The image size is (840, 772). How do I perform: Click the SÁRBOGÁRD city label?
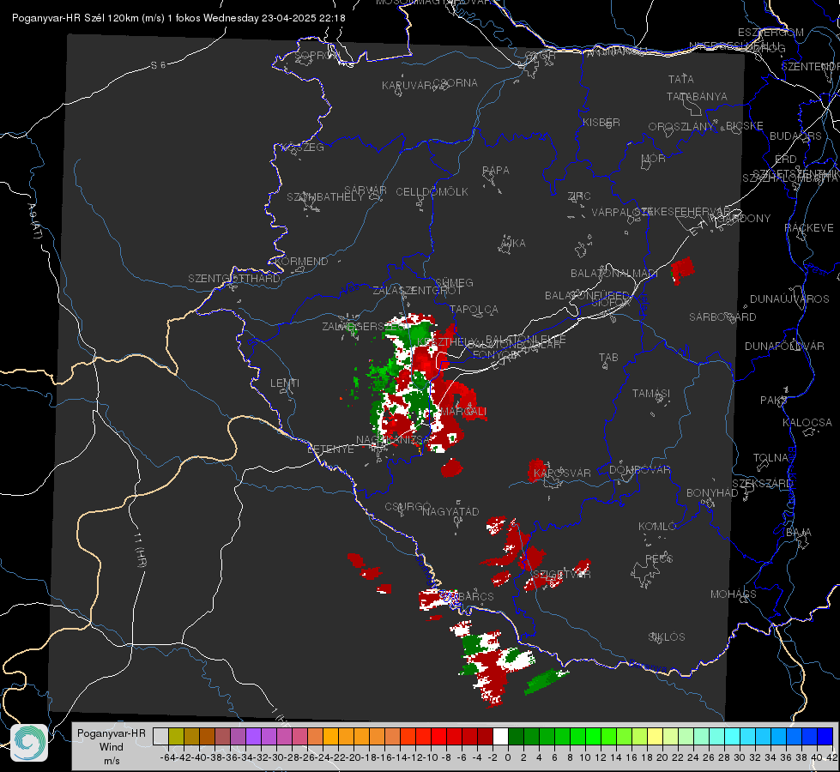pos(722,317)
